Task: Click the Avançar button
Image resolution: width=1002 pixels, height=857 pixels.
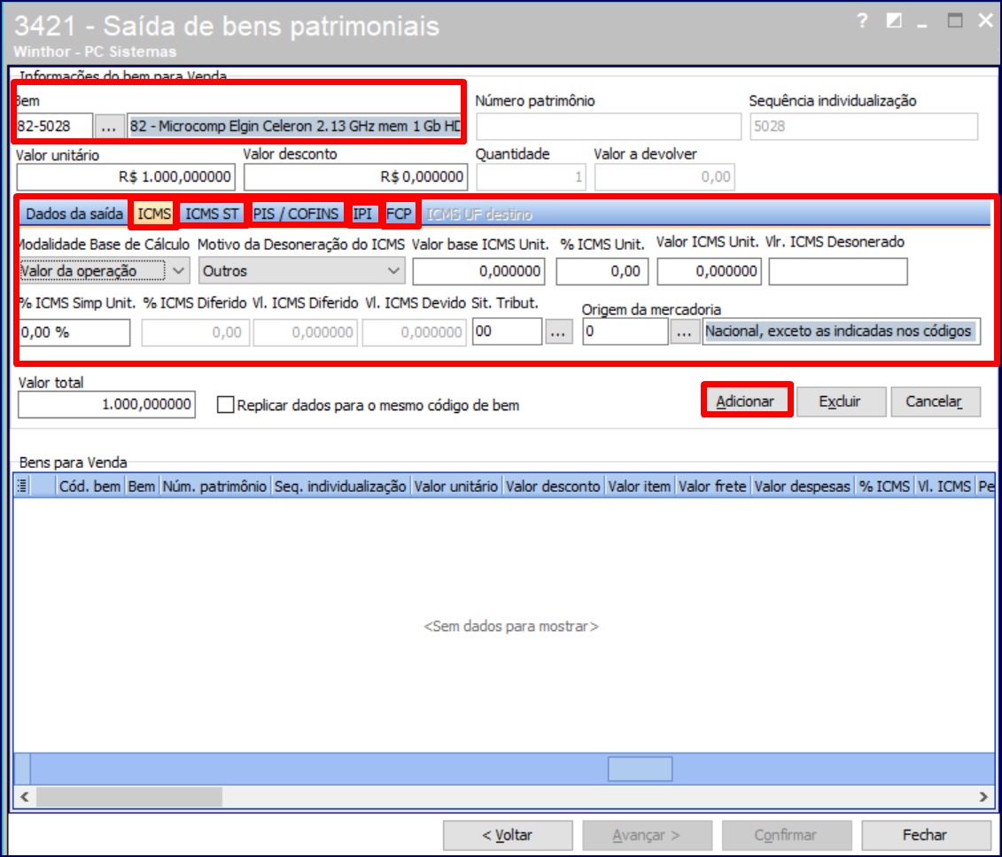Action: pyautogui.click(x=647, y=835)
